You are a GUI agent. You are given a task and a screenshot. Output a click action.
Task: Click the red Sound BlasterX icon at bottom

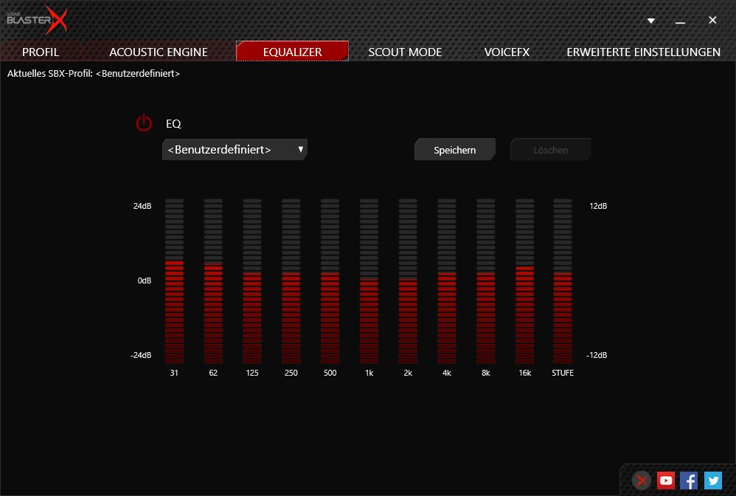coord(642,480)
